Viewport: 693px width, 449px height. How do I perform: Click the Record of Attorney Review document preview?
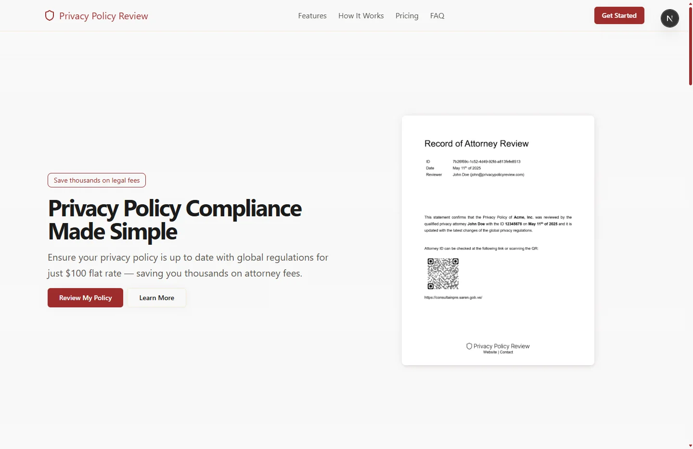[498, 239]
